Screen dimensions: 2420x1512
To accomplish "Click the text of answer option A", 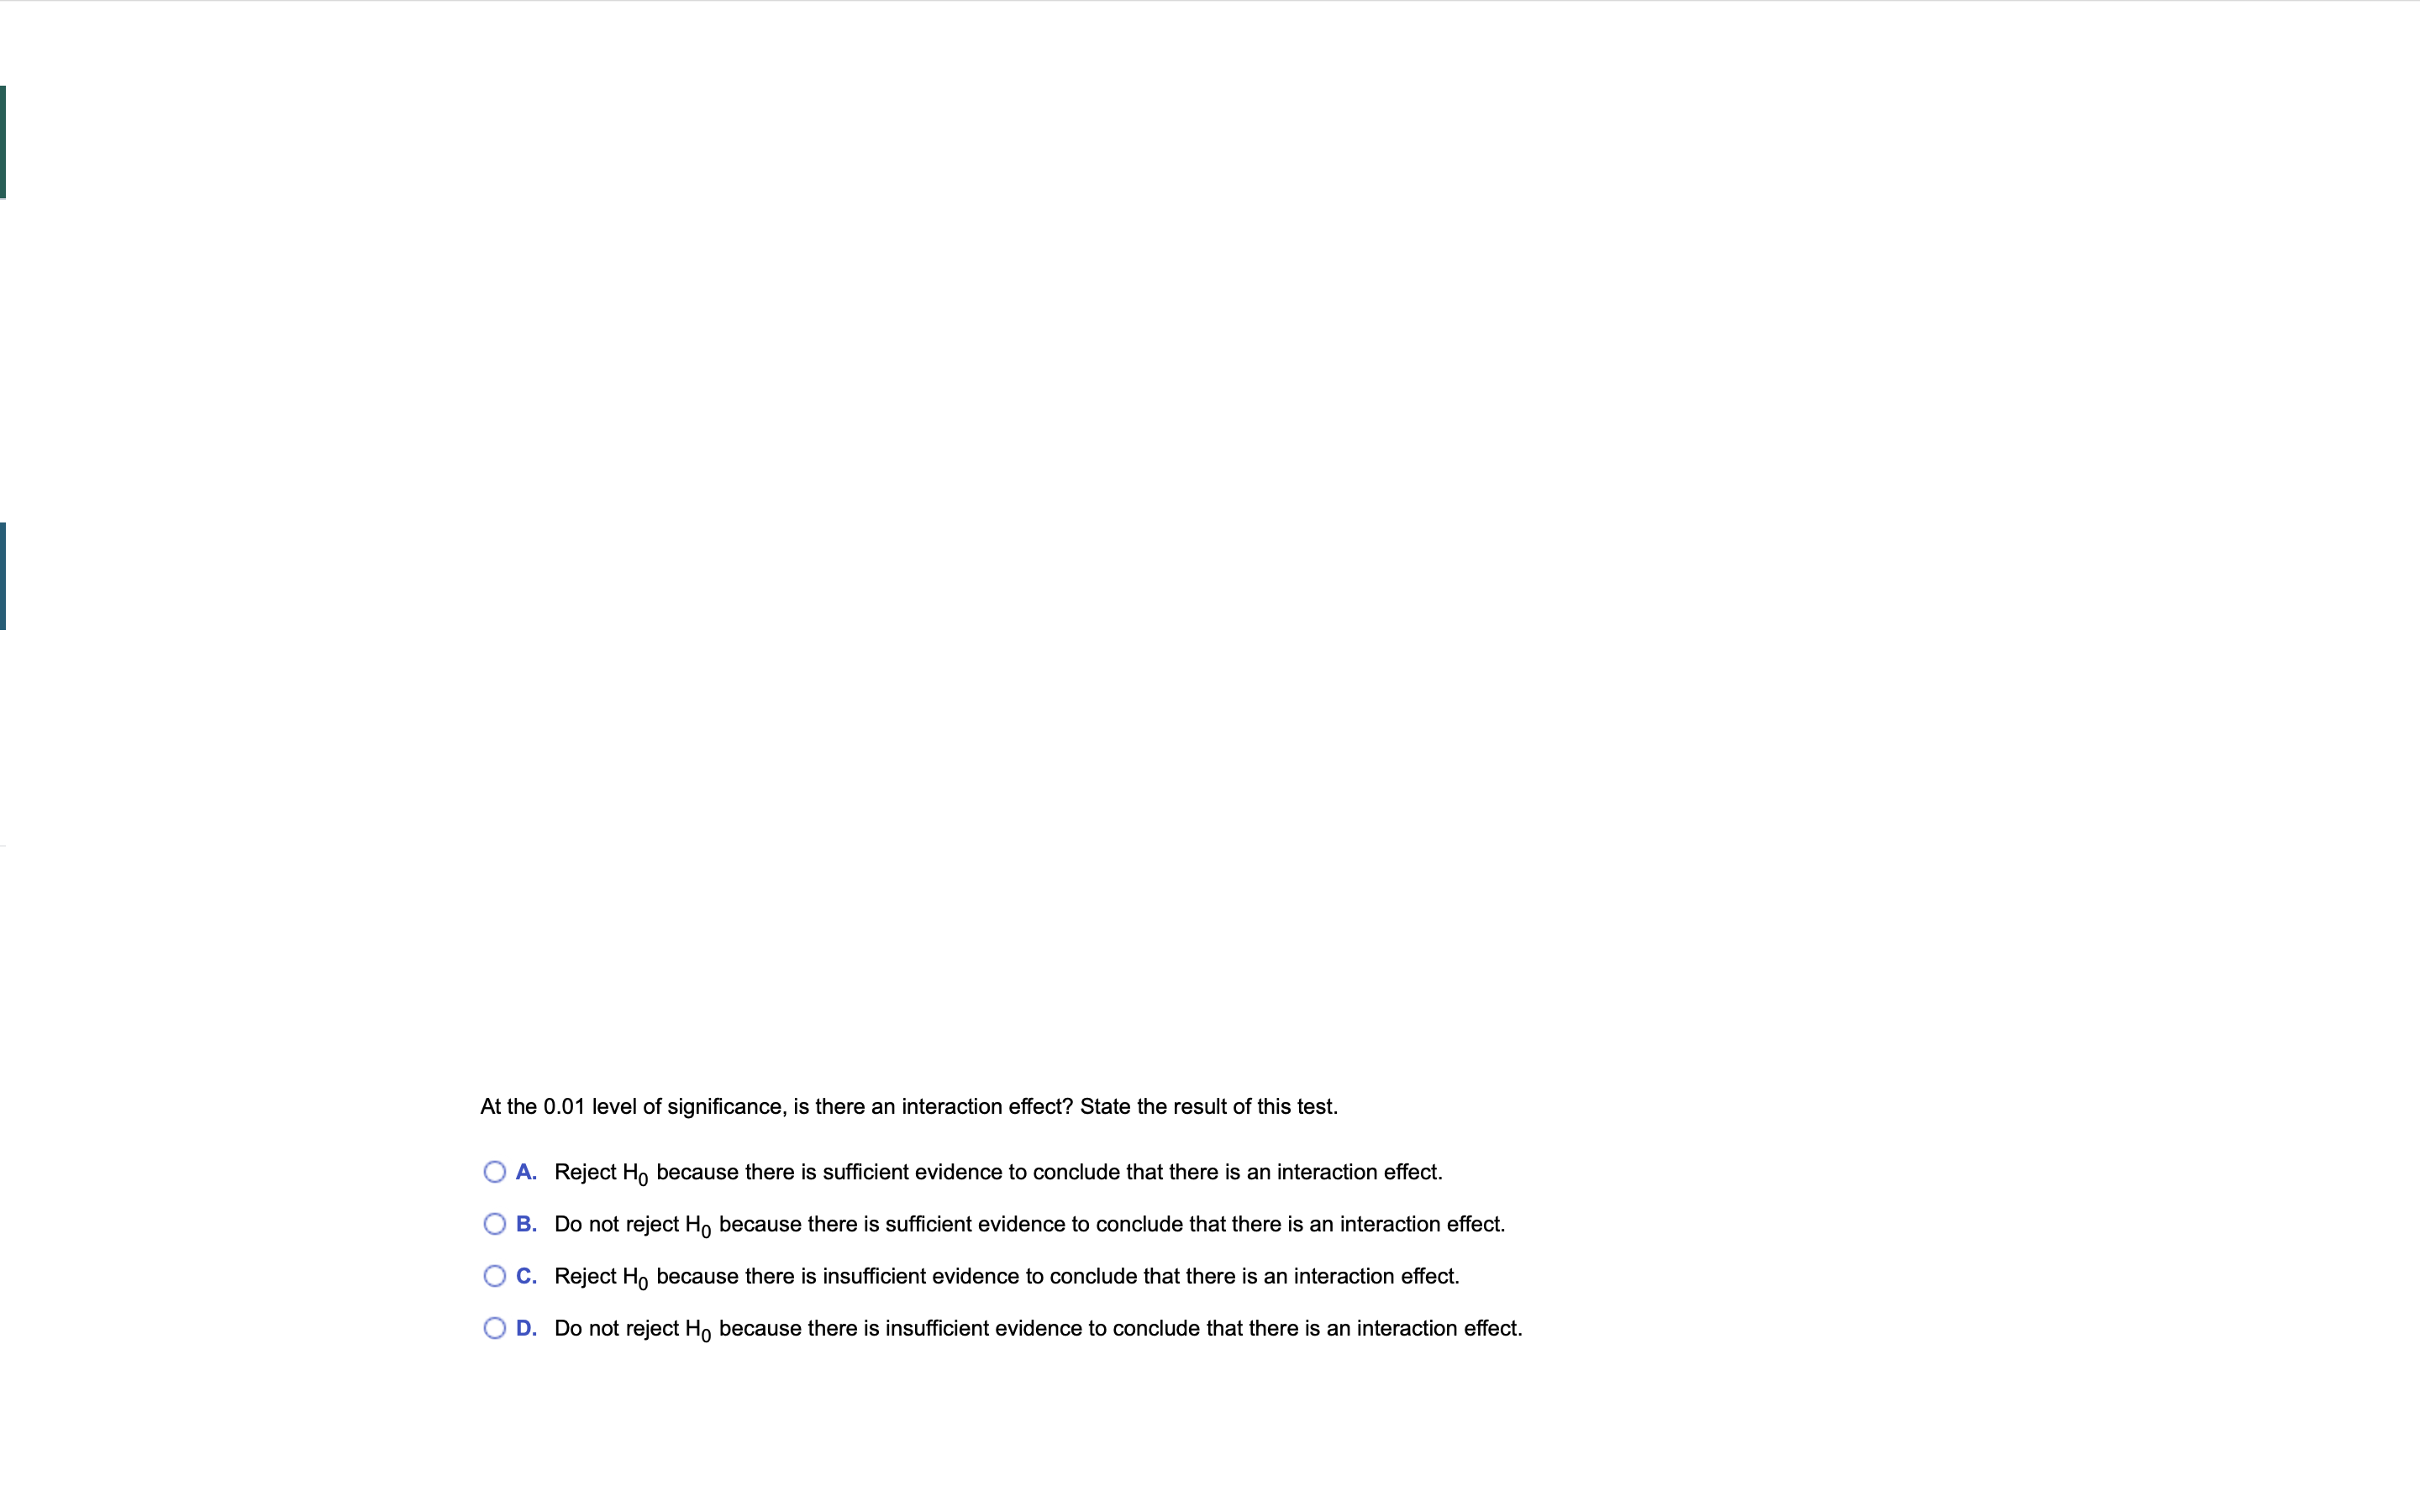I will 998,1171.
